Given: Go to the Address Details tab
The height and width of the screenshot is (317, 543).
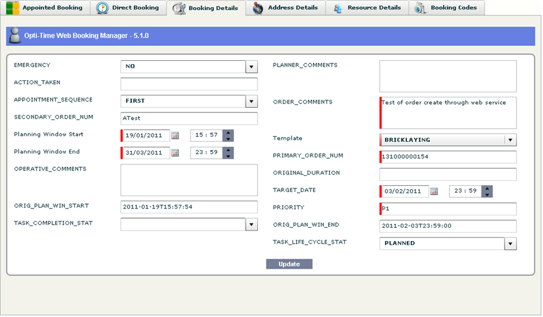Looking at the screenshot, I should click(285, 8).
